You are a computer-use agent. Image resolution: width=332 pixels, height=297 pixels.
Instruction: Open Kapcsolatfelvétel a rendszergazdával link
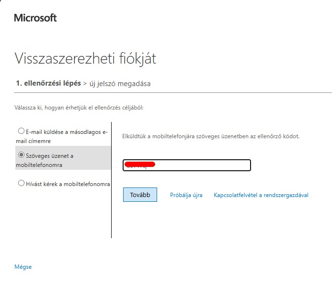(x=261, y=195)
